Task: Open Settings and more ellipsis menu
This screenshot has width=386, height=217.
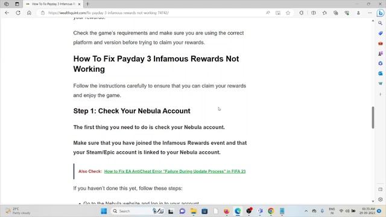Action: (x=370, y=13)
